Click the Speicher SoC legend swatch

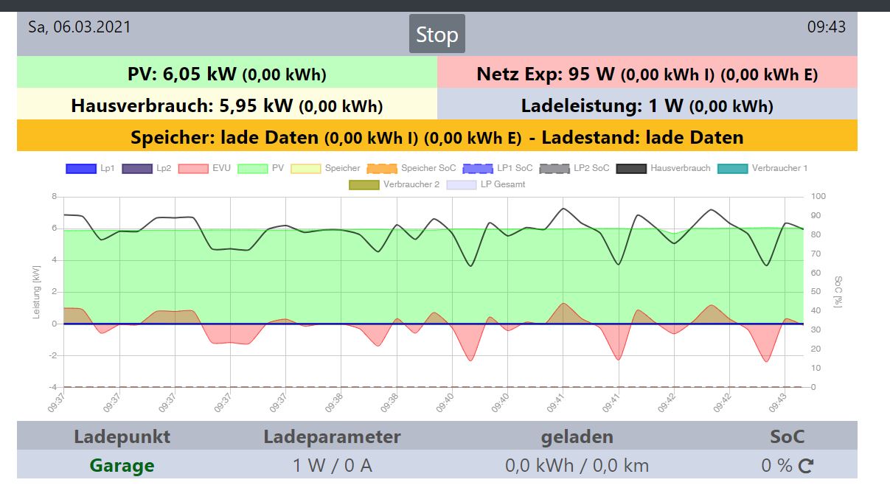(x=381, y=168)
